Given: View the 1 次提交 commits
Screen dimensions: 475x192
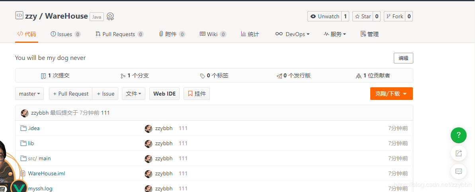Looking at the screenshot, I should coord(55,75).
